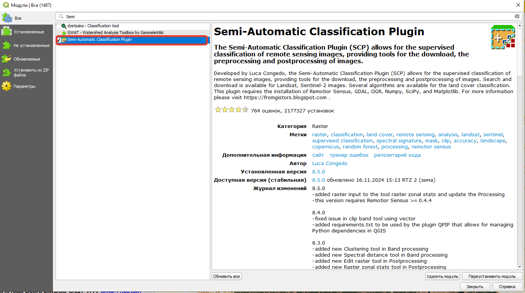
Task: Open the репозитарий кода link
Action: [x=397, y=155]
